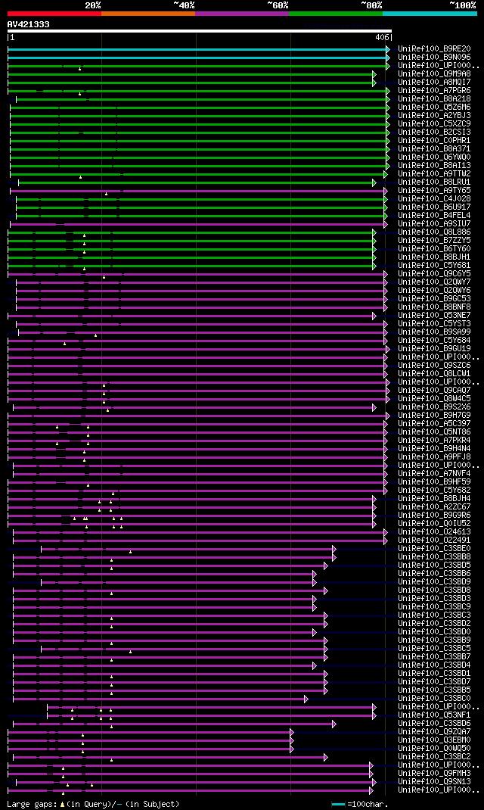Select the UniRef100_B7ZZY5 label

point(434,241)
